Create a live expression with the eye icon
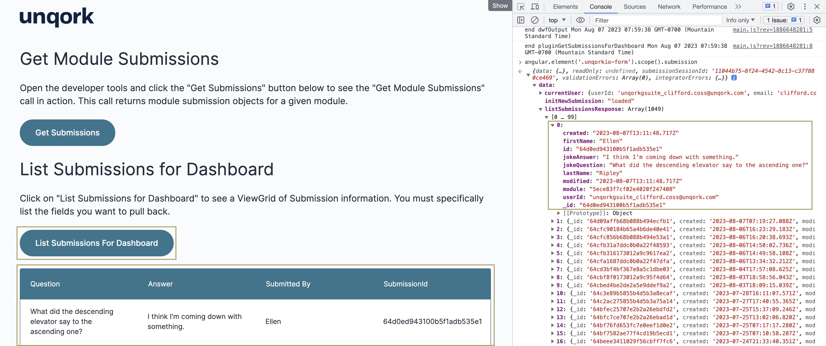This screenshot has height=346, width=826. coord(580,20)
